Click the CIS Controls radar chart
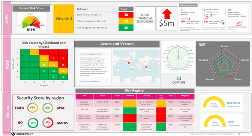 tap(178, 57)
